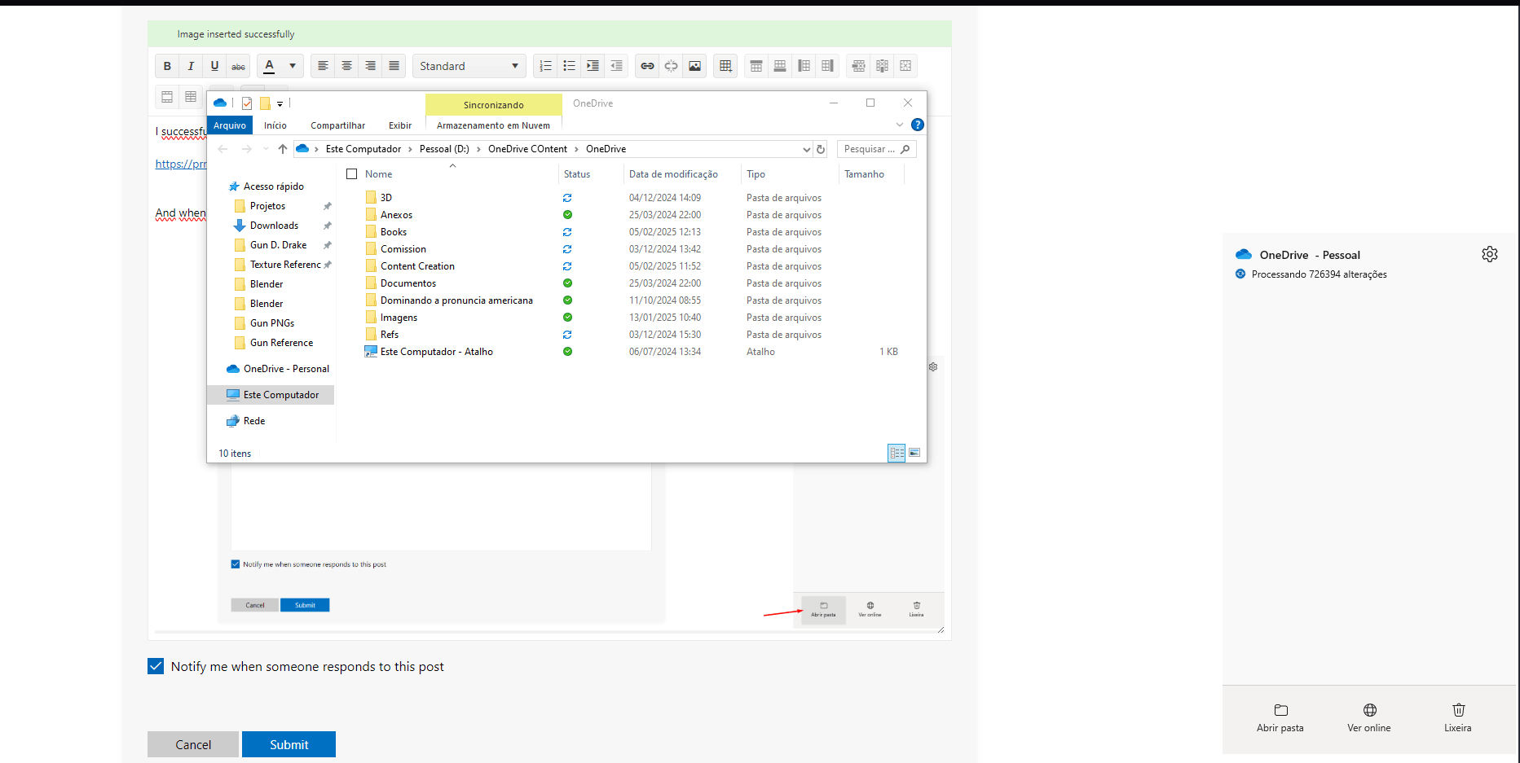The width and height of the screenshot is (1520, 763).
Task: Open the address bar history dropdown
Action: pos(807,149)
